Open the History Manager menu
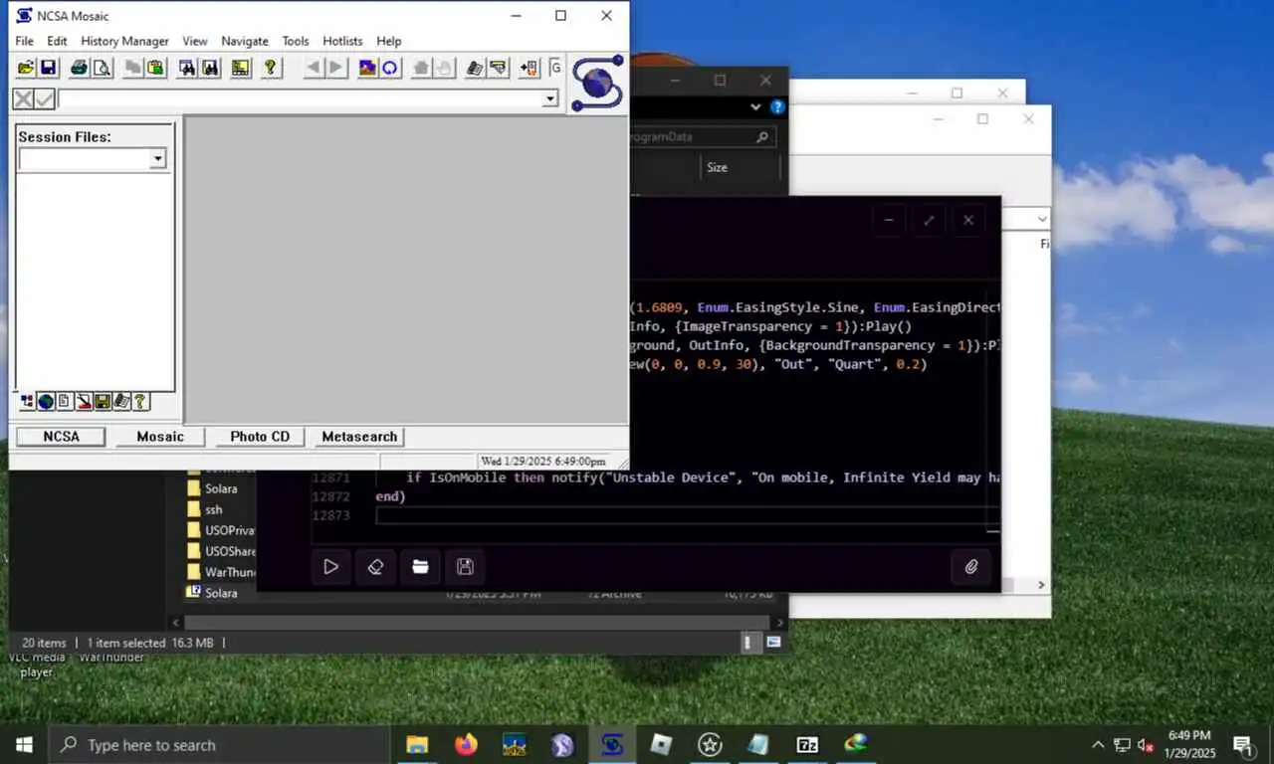1274x764 pixels. pos(124,41)
